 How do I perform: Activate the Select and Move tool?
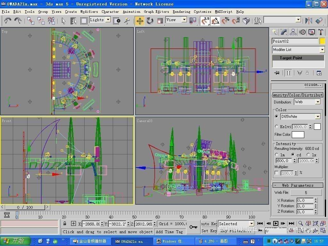coord(140,21)
